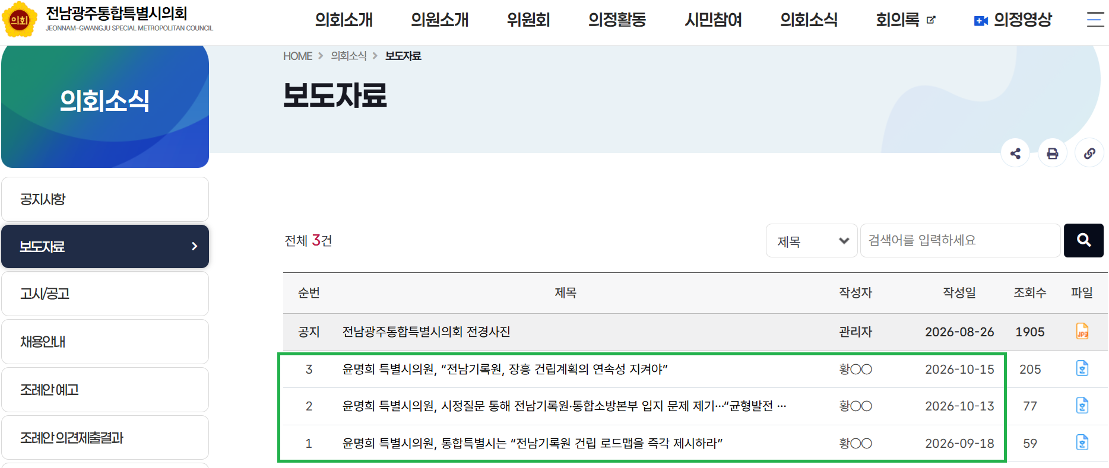Download attachment for post dated 2026-10-13

point(1082,406)
